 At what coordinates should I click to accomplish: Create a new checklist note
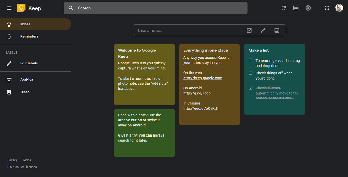click(x=249, y=30)
